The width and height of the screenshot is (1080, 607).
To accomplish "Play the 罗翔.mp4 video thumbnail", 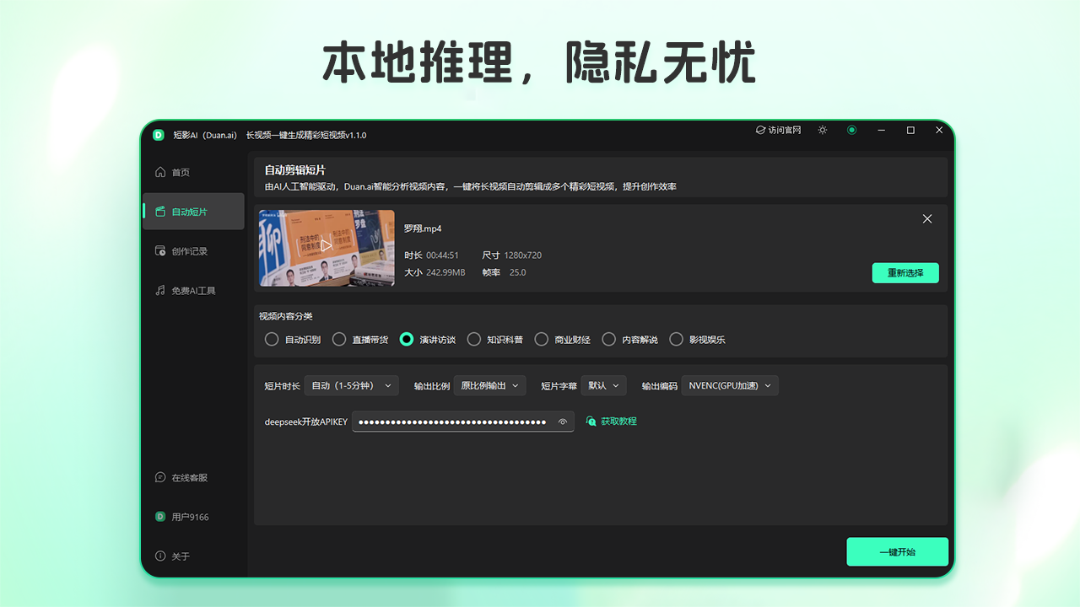I will click(326, 248).
